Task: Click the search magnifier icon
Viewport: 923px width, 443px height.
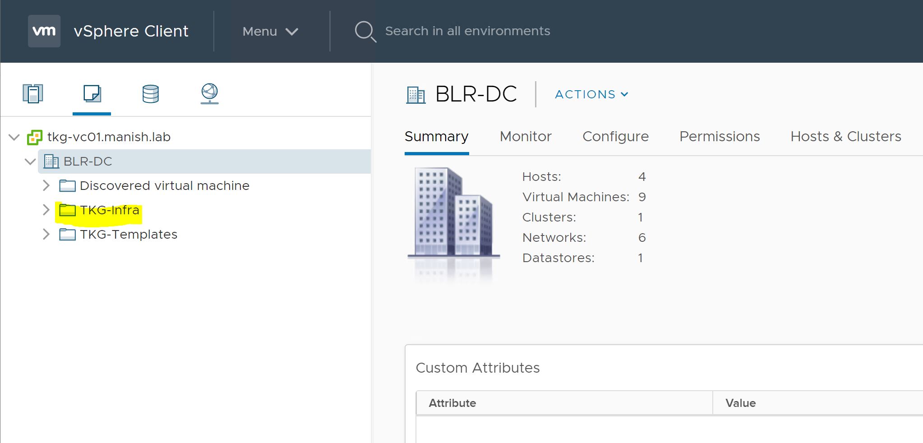Action: [365, 32]
